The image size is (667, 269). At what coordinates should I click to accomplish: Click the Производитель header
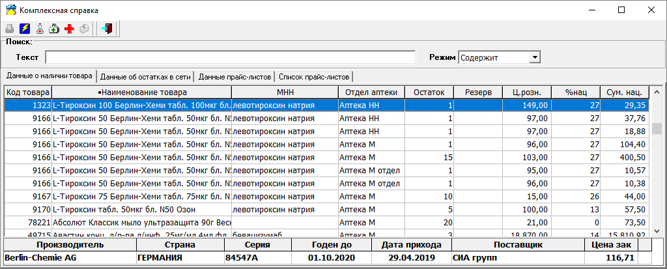tap(70, 245)
